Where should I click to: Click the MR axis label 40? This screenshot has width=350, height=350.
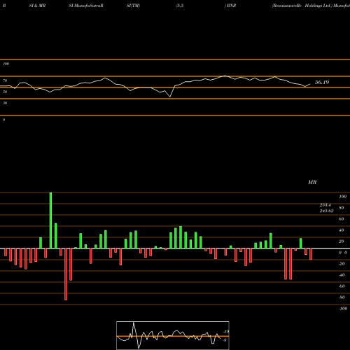click(342, 230)
